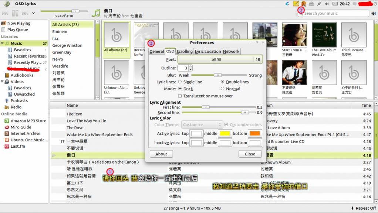Open the Favorites playlist under Music

[x=23, y=50]
